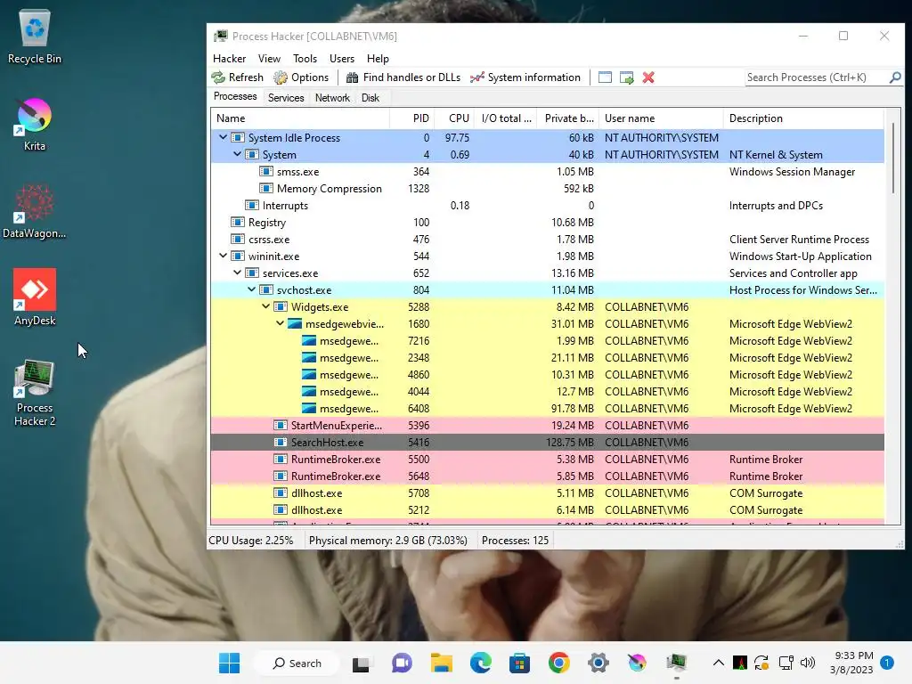Collapse the System tree node
Image resolution: width=912 pixels, height=684 pixels.
pos(237,155)
